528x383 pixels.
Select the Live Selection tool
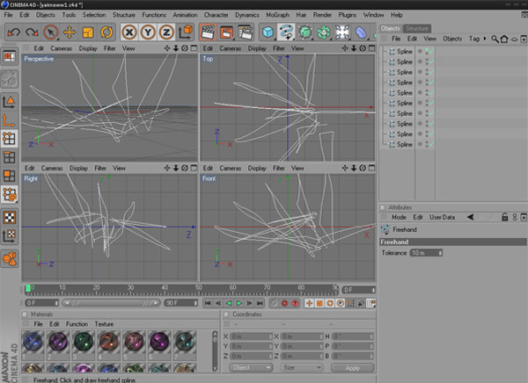click(50, 33)
